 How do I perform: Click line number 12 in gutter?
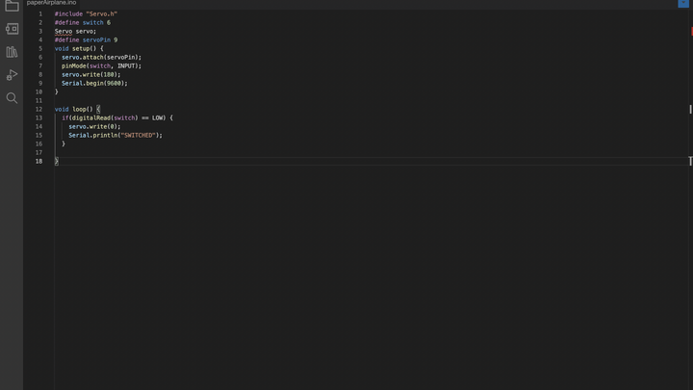(x=38, y=109)
